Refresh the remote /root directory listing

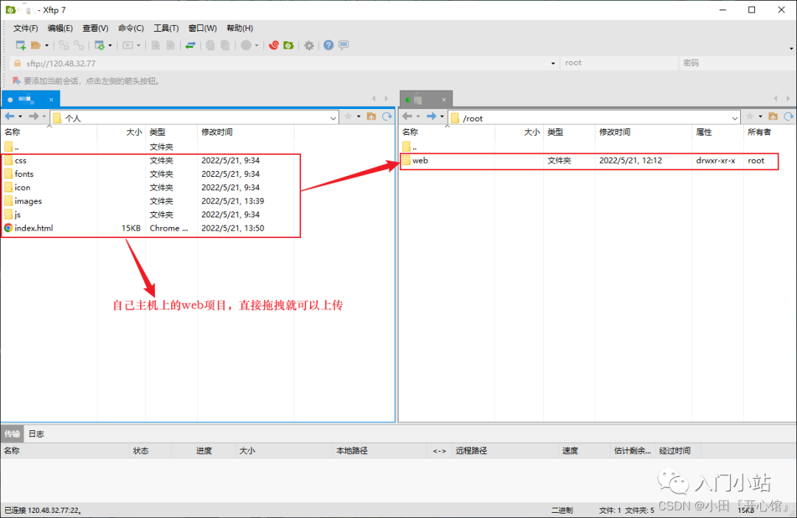tap(789, 116)
